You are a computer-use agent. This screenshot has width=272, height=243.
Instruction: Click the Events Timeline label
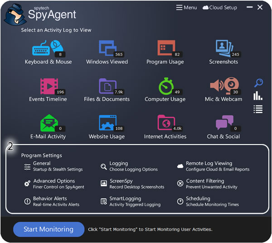point(48,99)
